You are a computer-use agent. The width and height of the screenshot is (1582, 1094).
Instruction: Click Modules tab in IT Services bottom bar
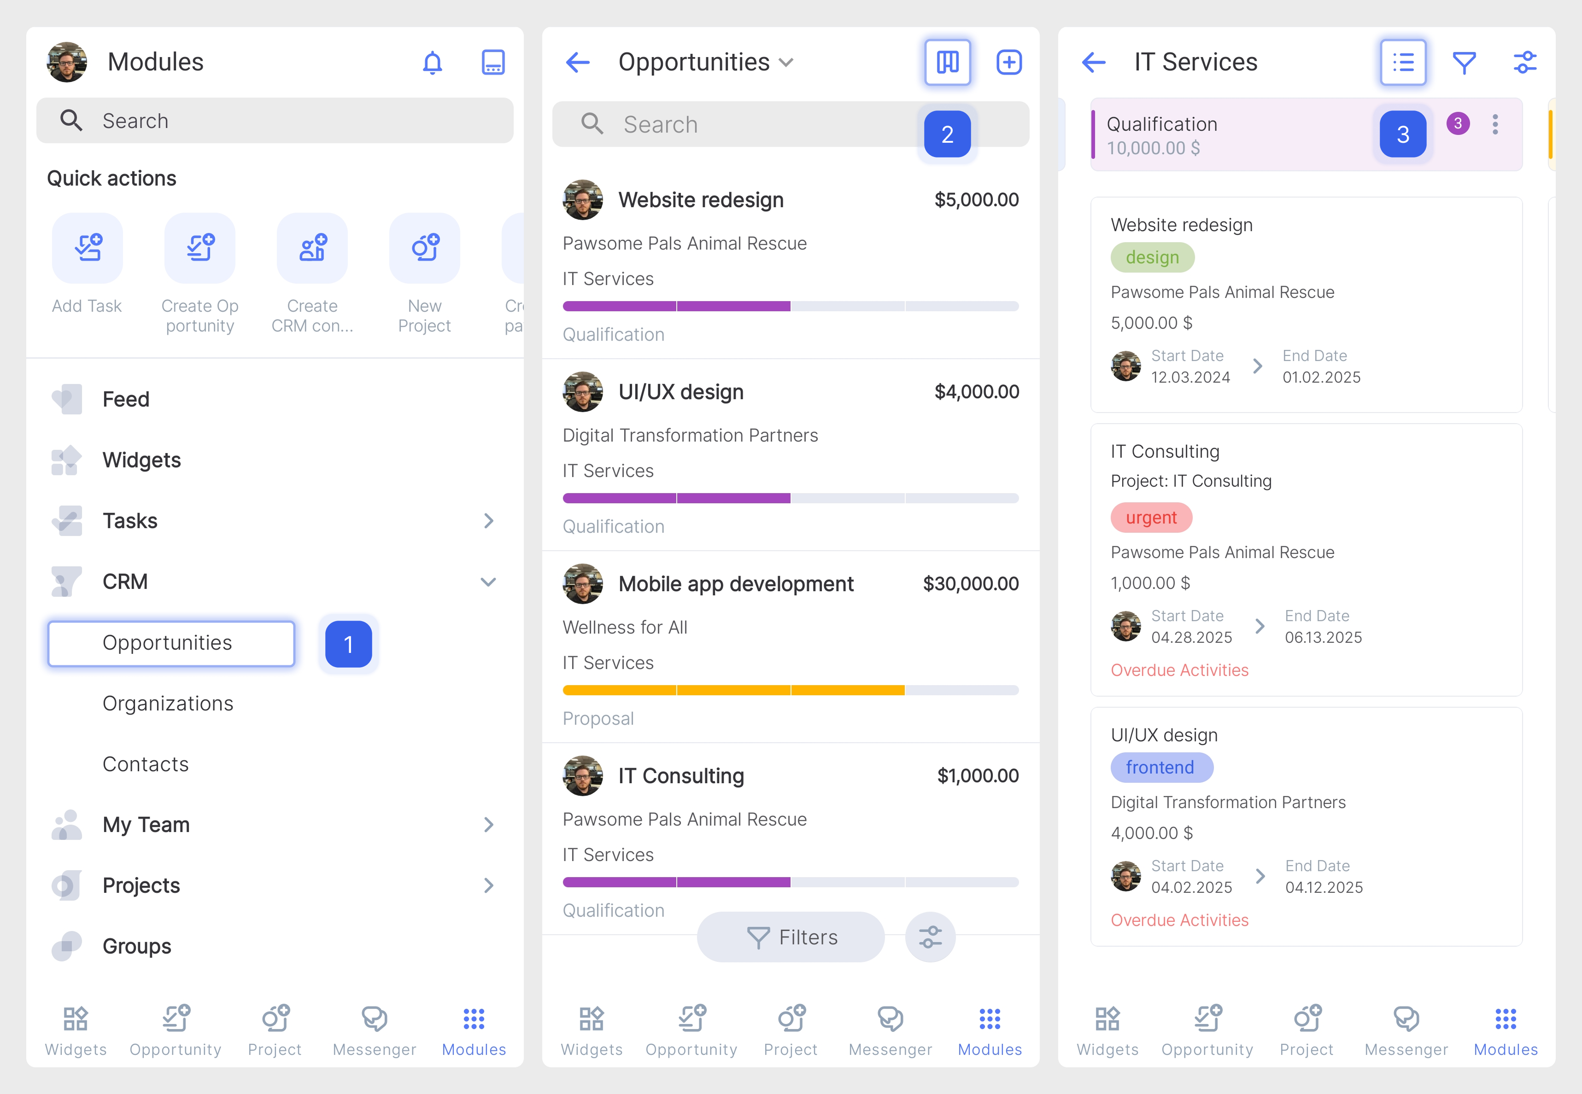(x=1505, y=1031)
